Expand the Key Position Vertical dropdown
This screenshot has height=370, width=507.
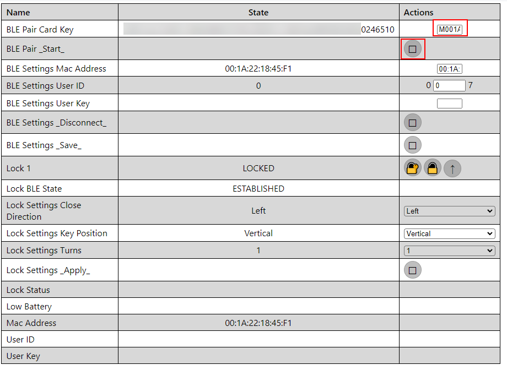click(x=450, y=233)
